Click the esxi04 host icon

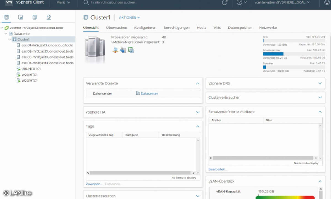pyautogui.click(x=19, y=63)
